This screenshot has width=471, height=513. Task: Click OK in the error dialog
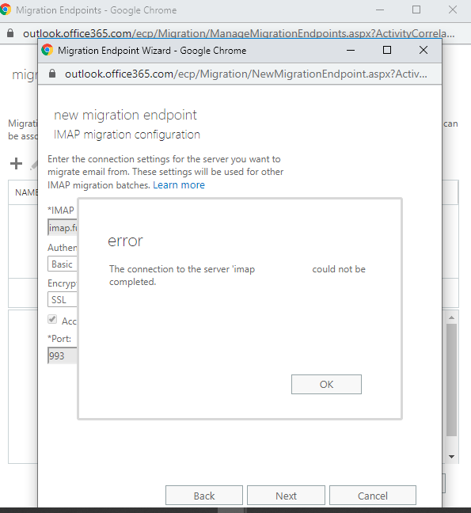pyautogui.click(x=326, y=384)
